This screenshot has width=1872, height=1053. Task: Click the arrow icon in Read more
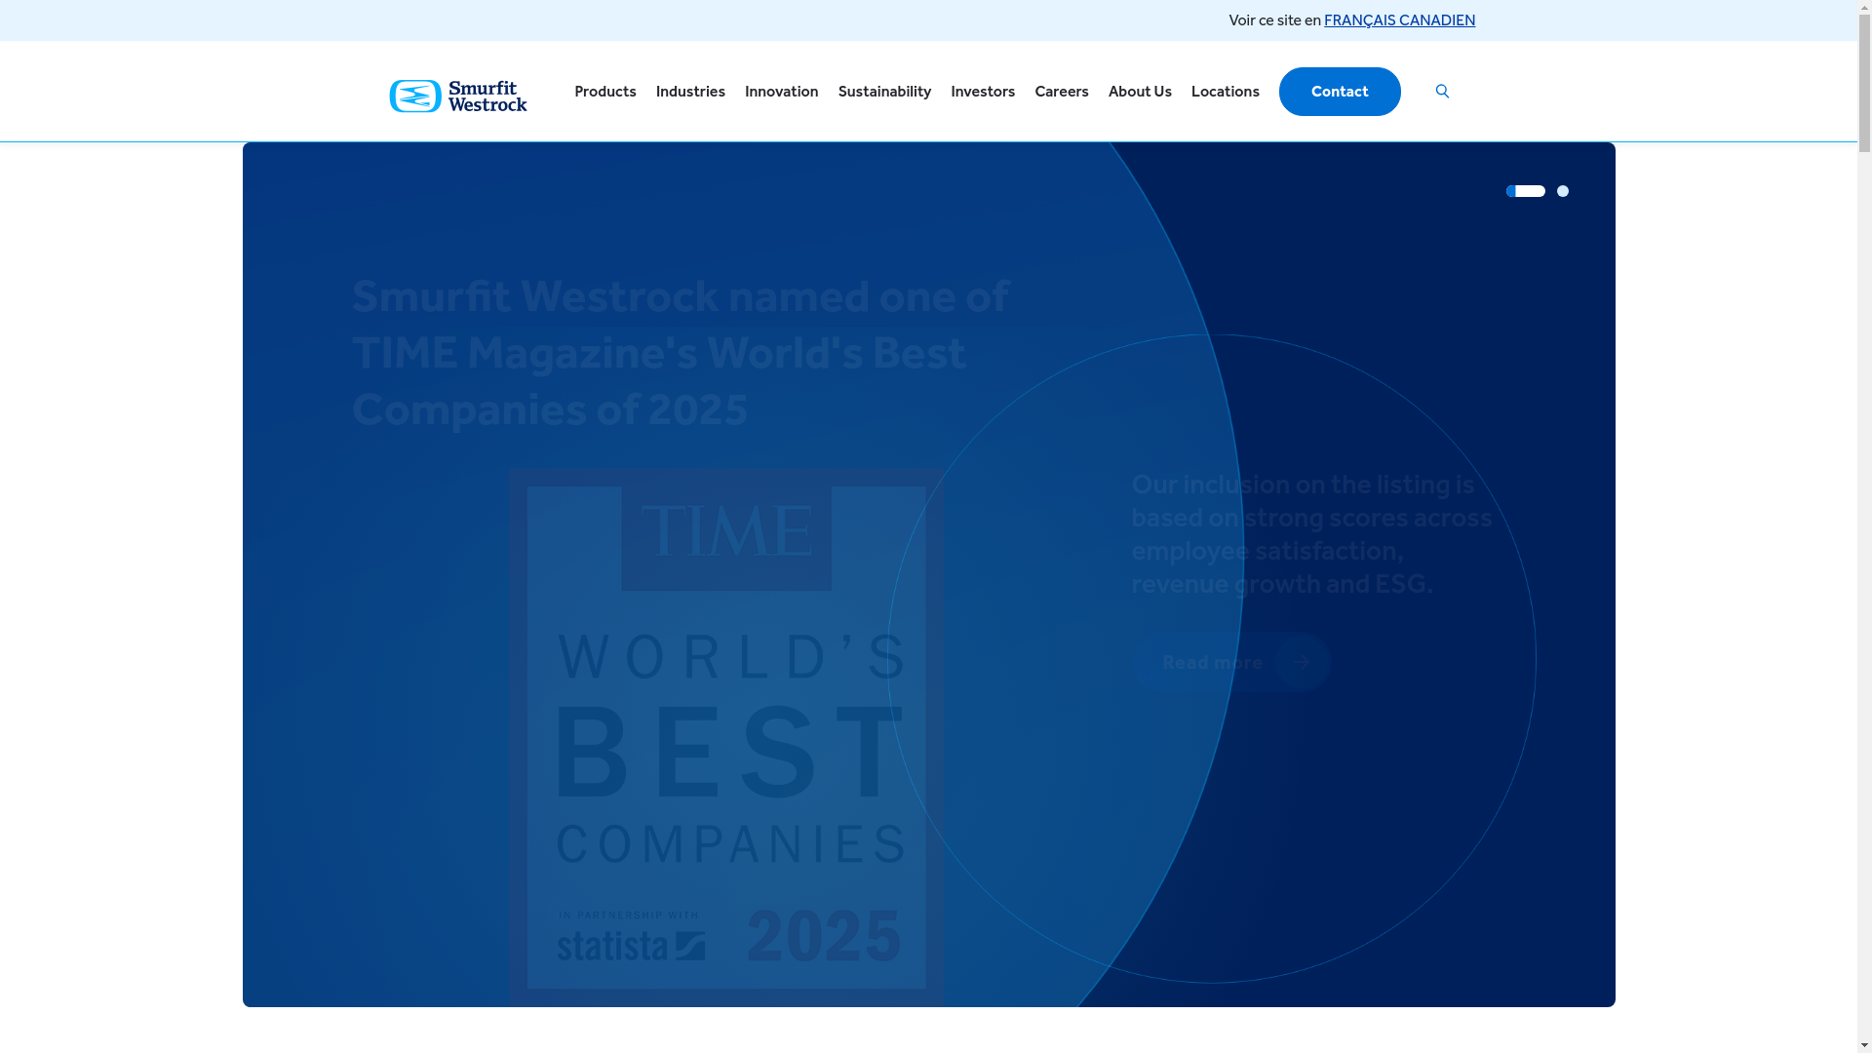1302,662
